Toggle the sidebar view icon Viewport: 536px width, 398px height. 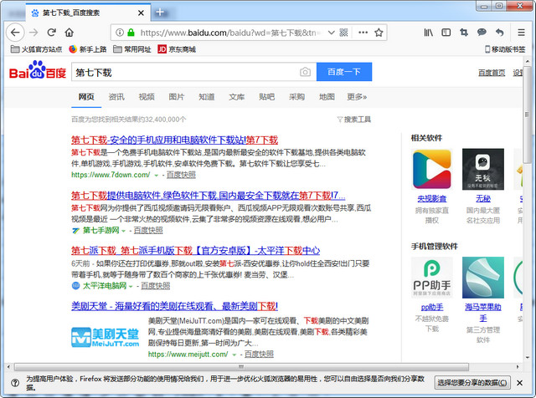pyautogui.click(x=446, y=33)
